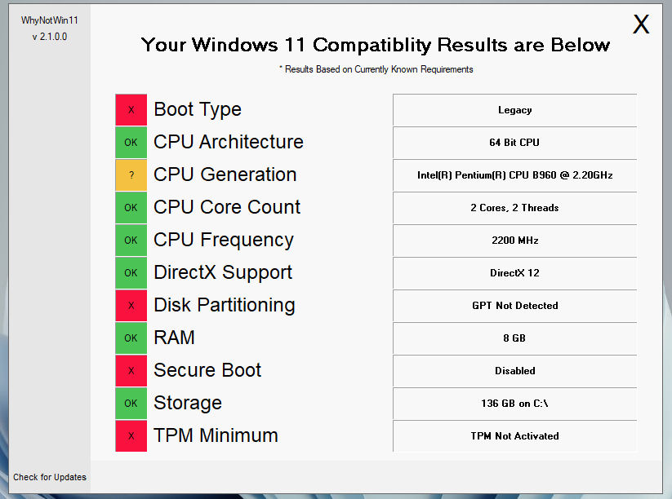Click the Intel Pentium B960 result field
Screen dimensions: 672x499
tap(514, 175)
